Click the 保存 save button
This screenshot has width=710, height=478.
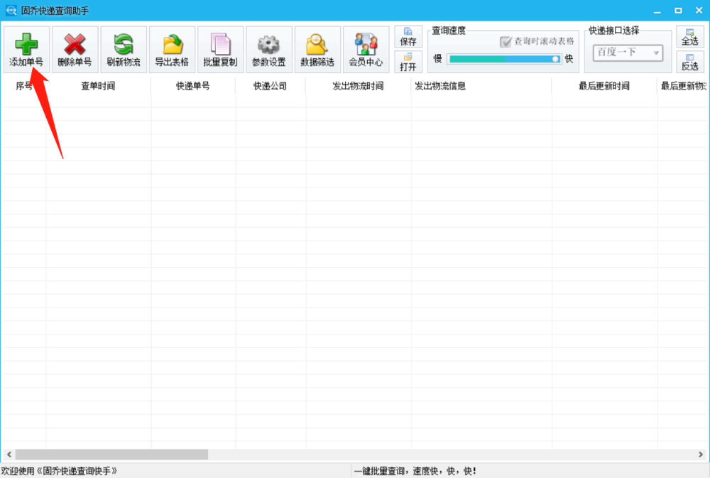click(408, 37)
